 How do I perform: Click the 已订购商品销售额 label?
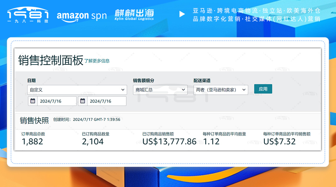[158, 134]
